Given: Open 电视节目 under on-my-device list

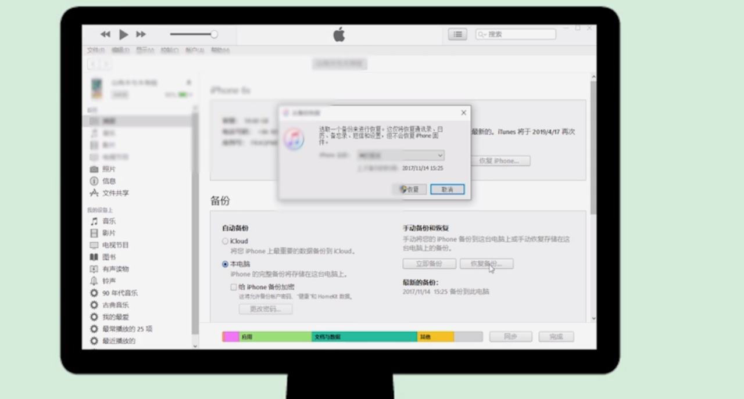Looking at the screenshot, I should pos(109,245).
